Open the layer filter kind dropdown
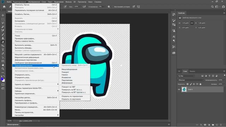Image resolution: width=226 pixels, height=127 pixels. click(x=186, y=76)
